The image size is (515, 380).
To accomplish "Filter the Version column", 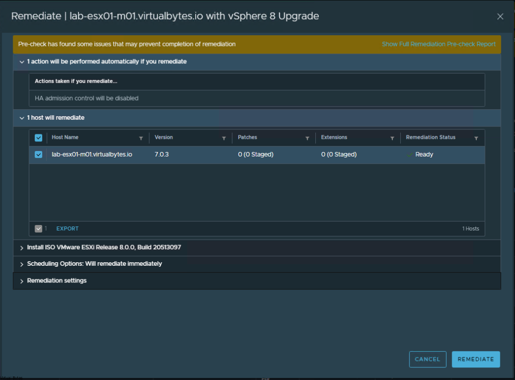I will (224, 138).
